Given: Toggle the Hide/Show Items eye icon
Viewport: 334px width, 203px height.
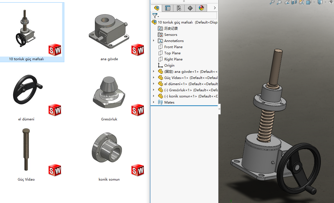Looking at the screenshot, I should click(x=330, y=2).
